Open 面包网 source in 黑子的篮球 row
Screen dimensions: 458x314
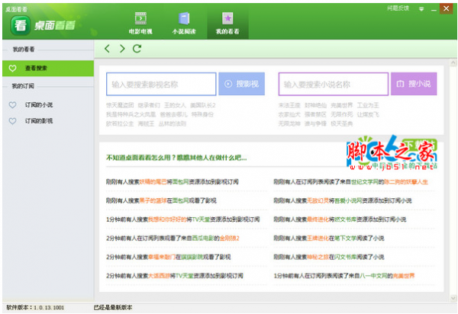coord(180,200)
